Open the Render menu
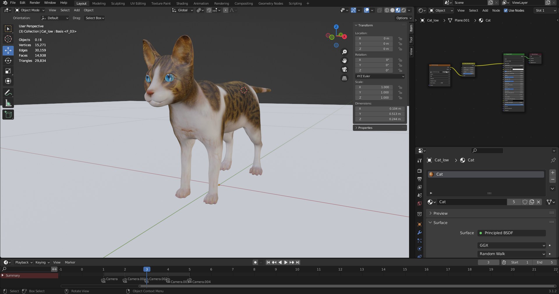Screen dimensions: 559x294 coord(35,3)
